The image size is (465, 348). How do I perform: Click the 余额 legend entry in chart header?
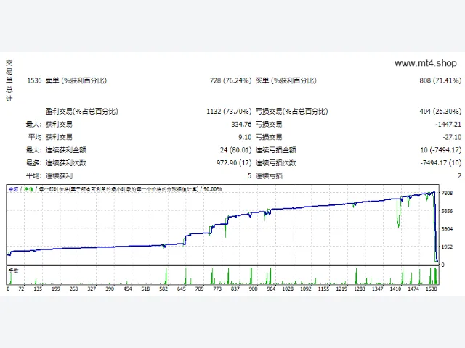tap(13, 189)
